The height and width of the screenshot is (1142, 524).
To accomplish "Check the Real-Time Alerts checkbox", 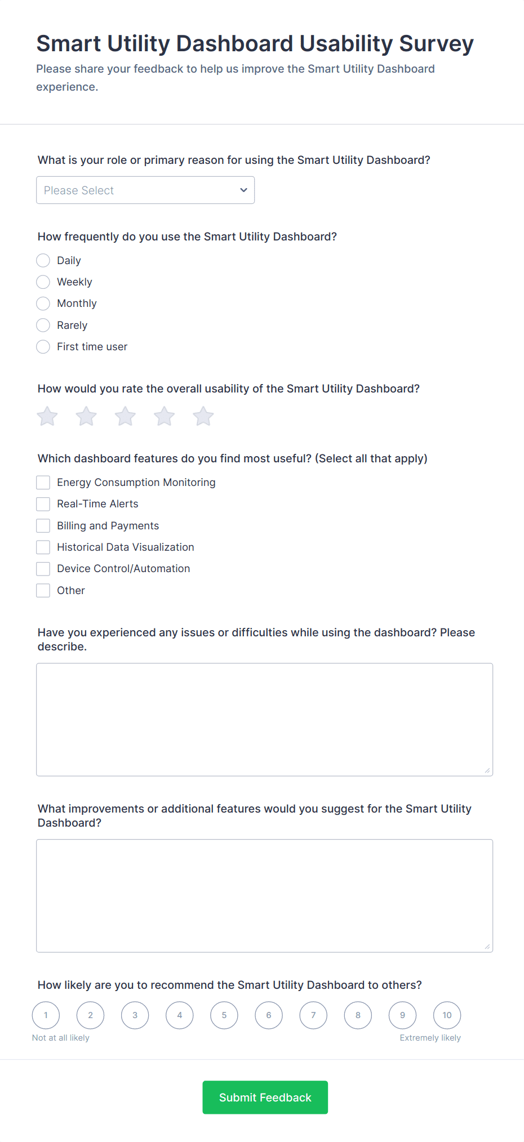I will pos(43,503).
